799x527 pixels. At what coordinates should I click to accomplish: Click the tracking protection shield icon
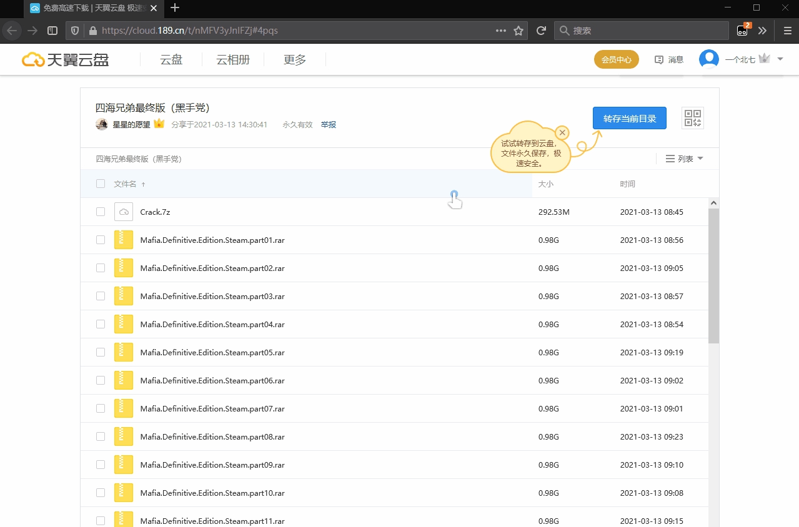coord(74,30)
